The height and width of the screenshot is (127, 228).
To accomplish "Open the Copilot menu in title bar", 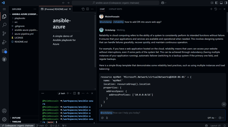I will click(x=164, y=3).
